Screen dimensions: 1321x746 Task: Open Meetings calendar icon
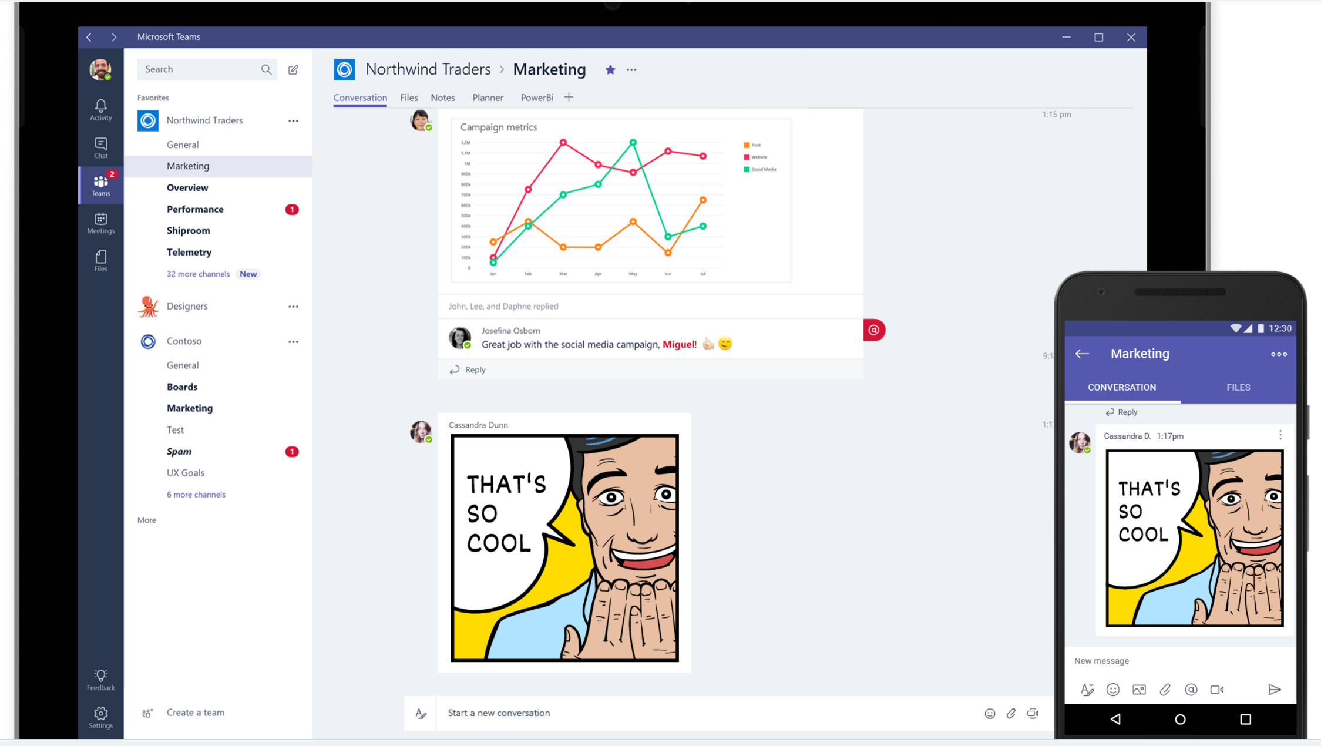pos(100,223)
